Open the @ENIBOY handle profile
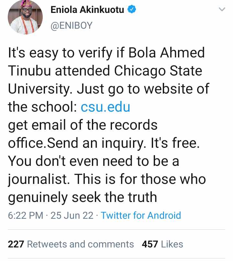The height and width of the screenshot is (261, 233). (x=72, y=25)
